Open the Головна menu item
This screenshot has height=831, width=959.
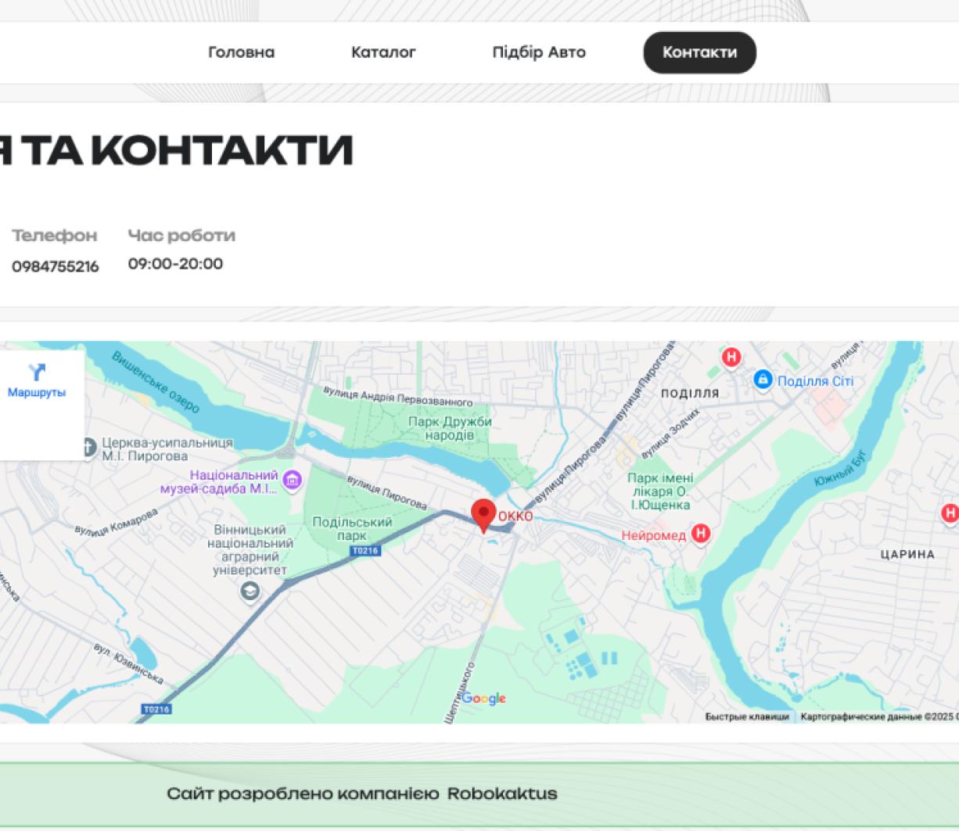click(x=240, y=52)
